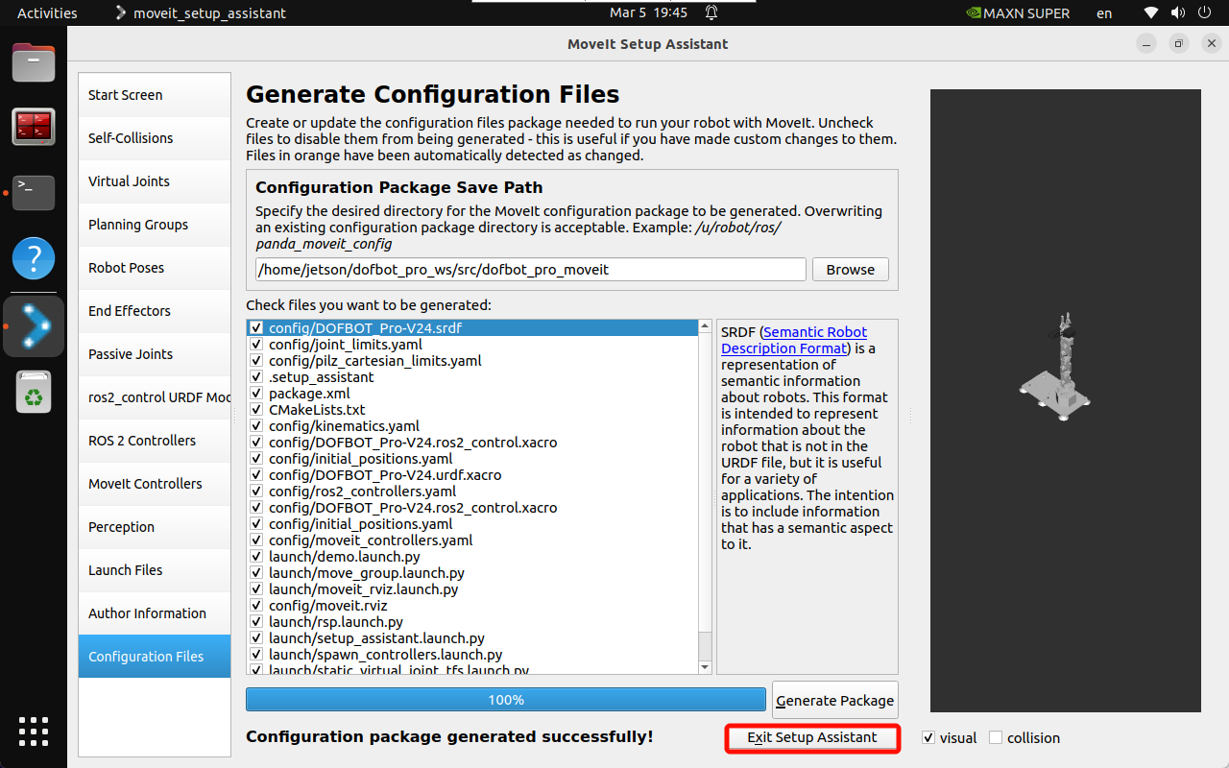Click the volume icon in system tray

pyautogui.click(x=1177, y=13)
